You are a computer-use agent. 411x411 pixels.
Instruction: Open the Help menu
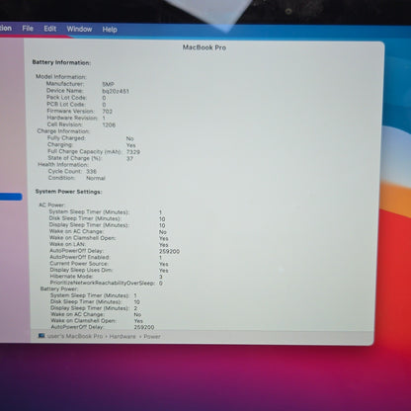coord(110,30)
